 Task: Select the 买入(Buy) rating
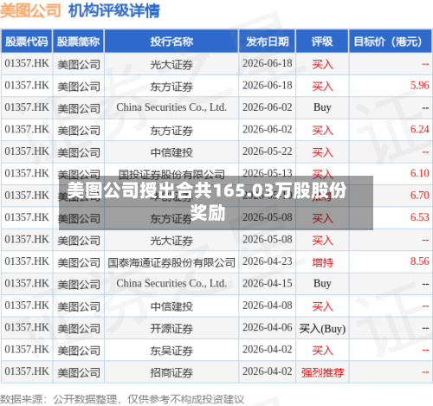coord(322,328)
